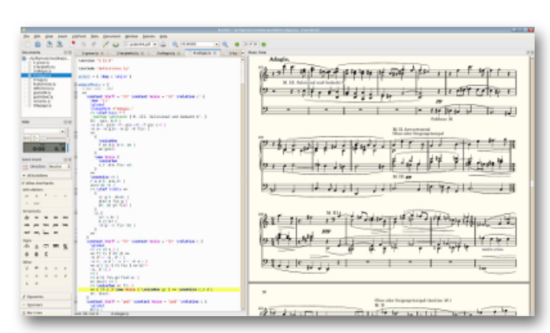Click the MIDI position slider

tap(53, 138)
